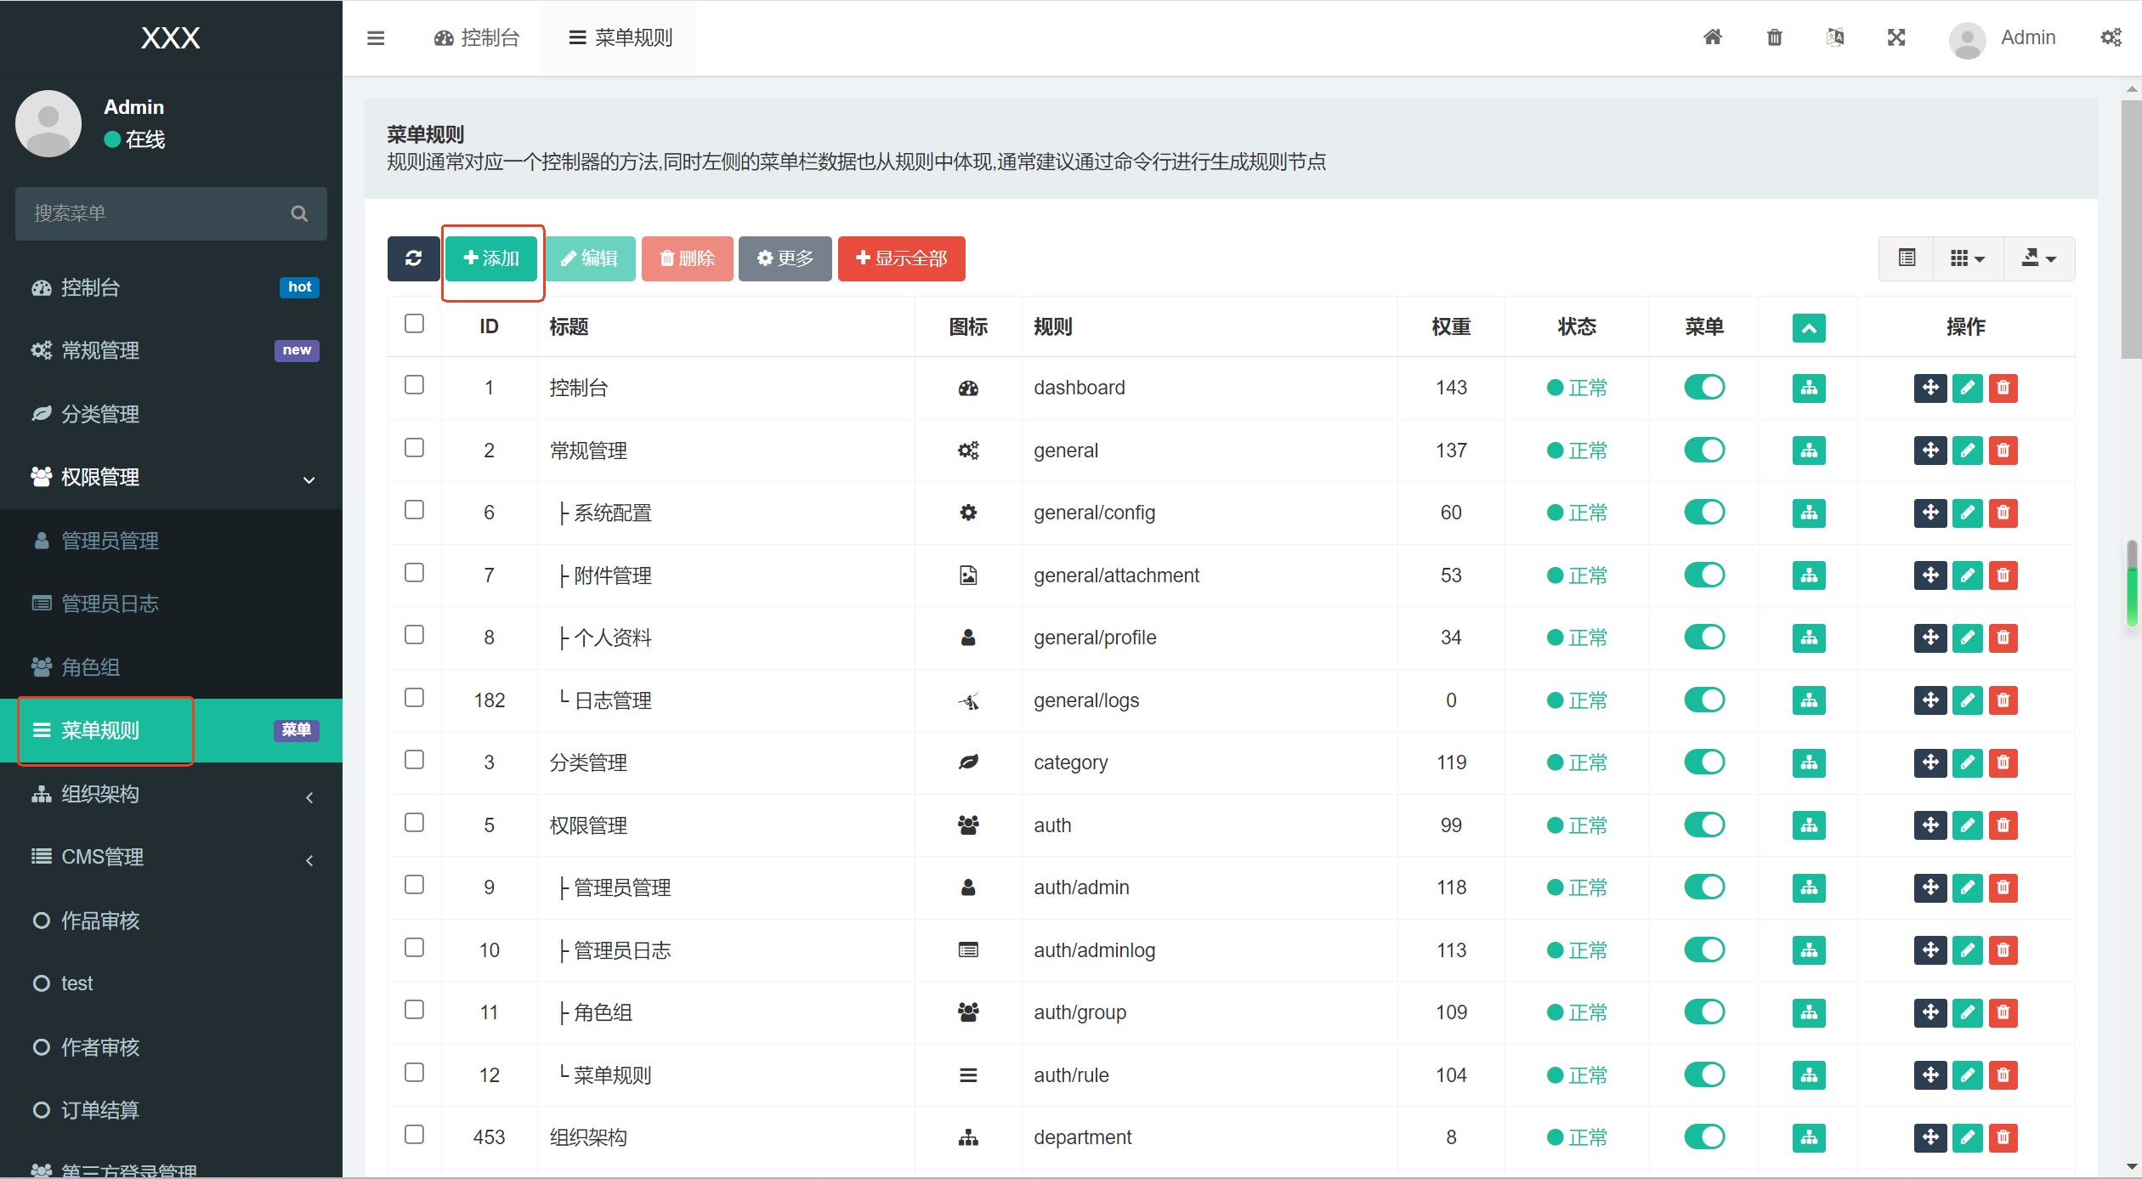Turn off menu switch for general/profile
Image resolution: width=2142 pixels, height=1179 pixels.
pyautogui.click(x=1704, y=638)
